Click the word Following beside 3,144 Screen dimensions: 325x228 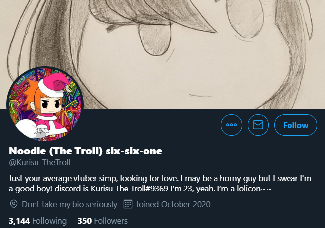49,221
